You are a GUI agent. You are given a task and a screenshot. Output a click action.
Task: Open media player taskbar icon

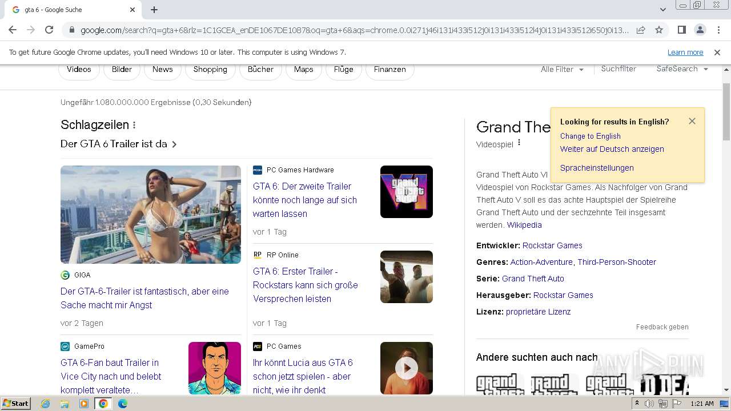pyautogui.click(x=84, y=404)
